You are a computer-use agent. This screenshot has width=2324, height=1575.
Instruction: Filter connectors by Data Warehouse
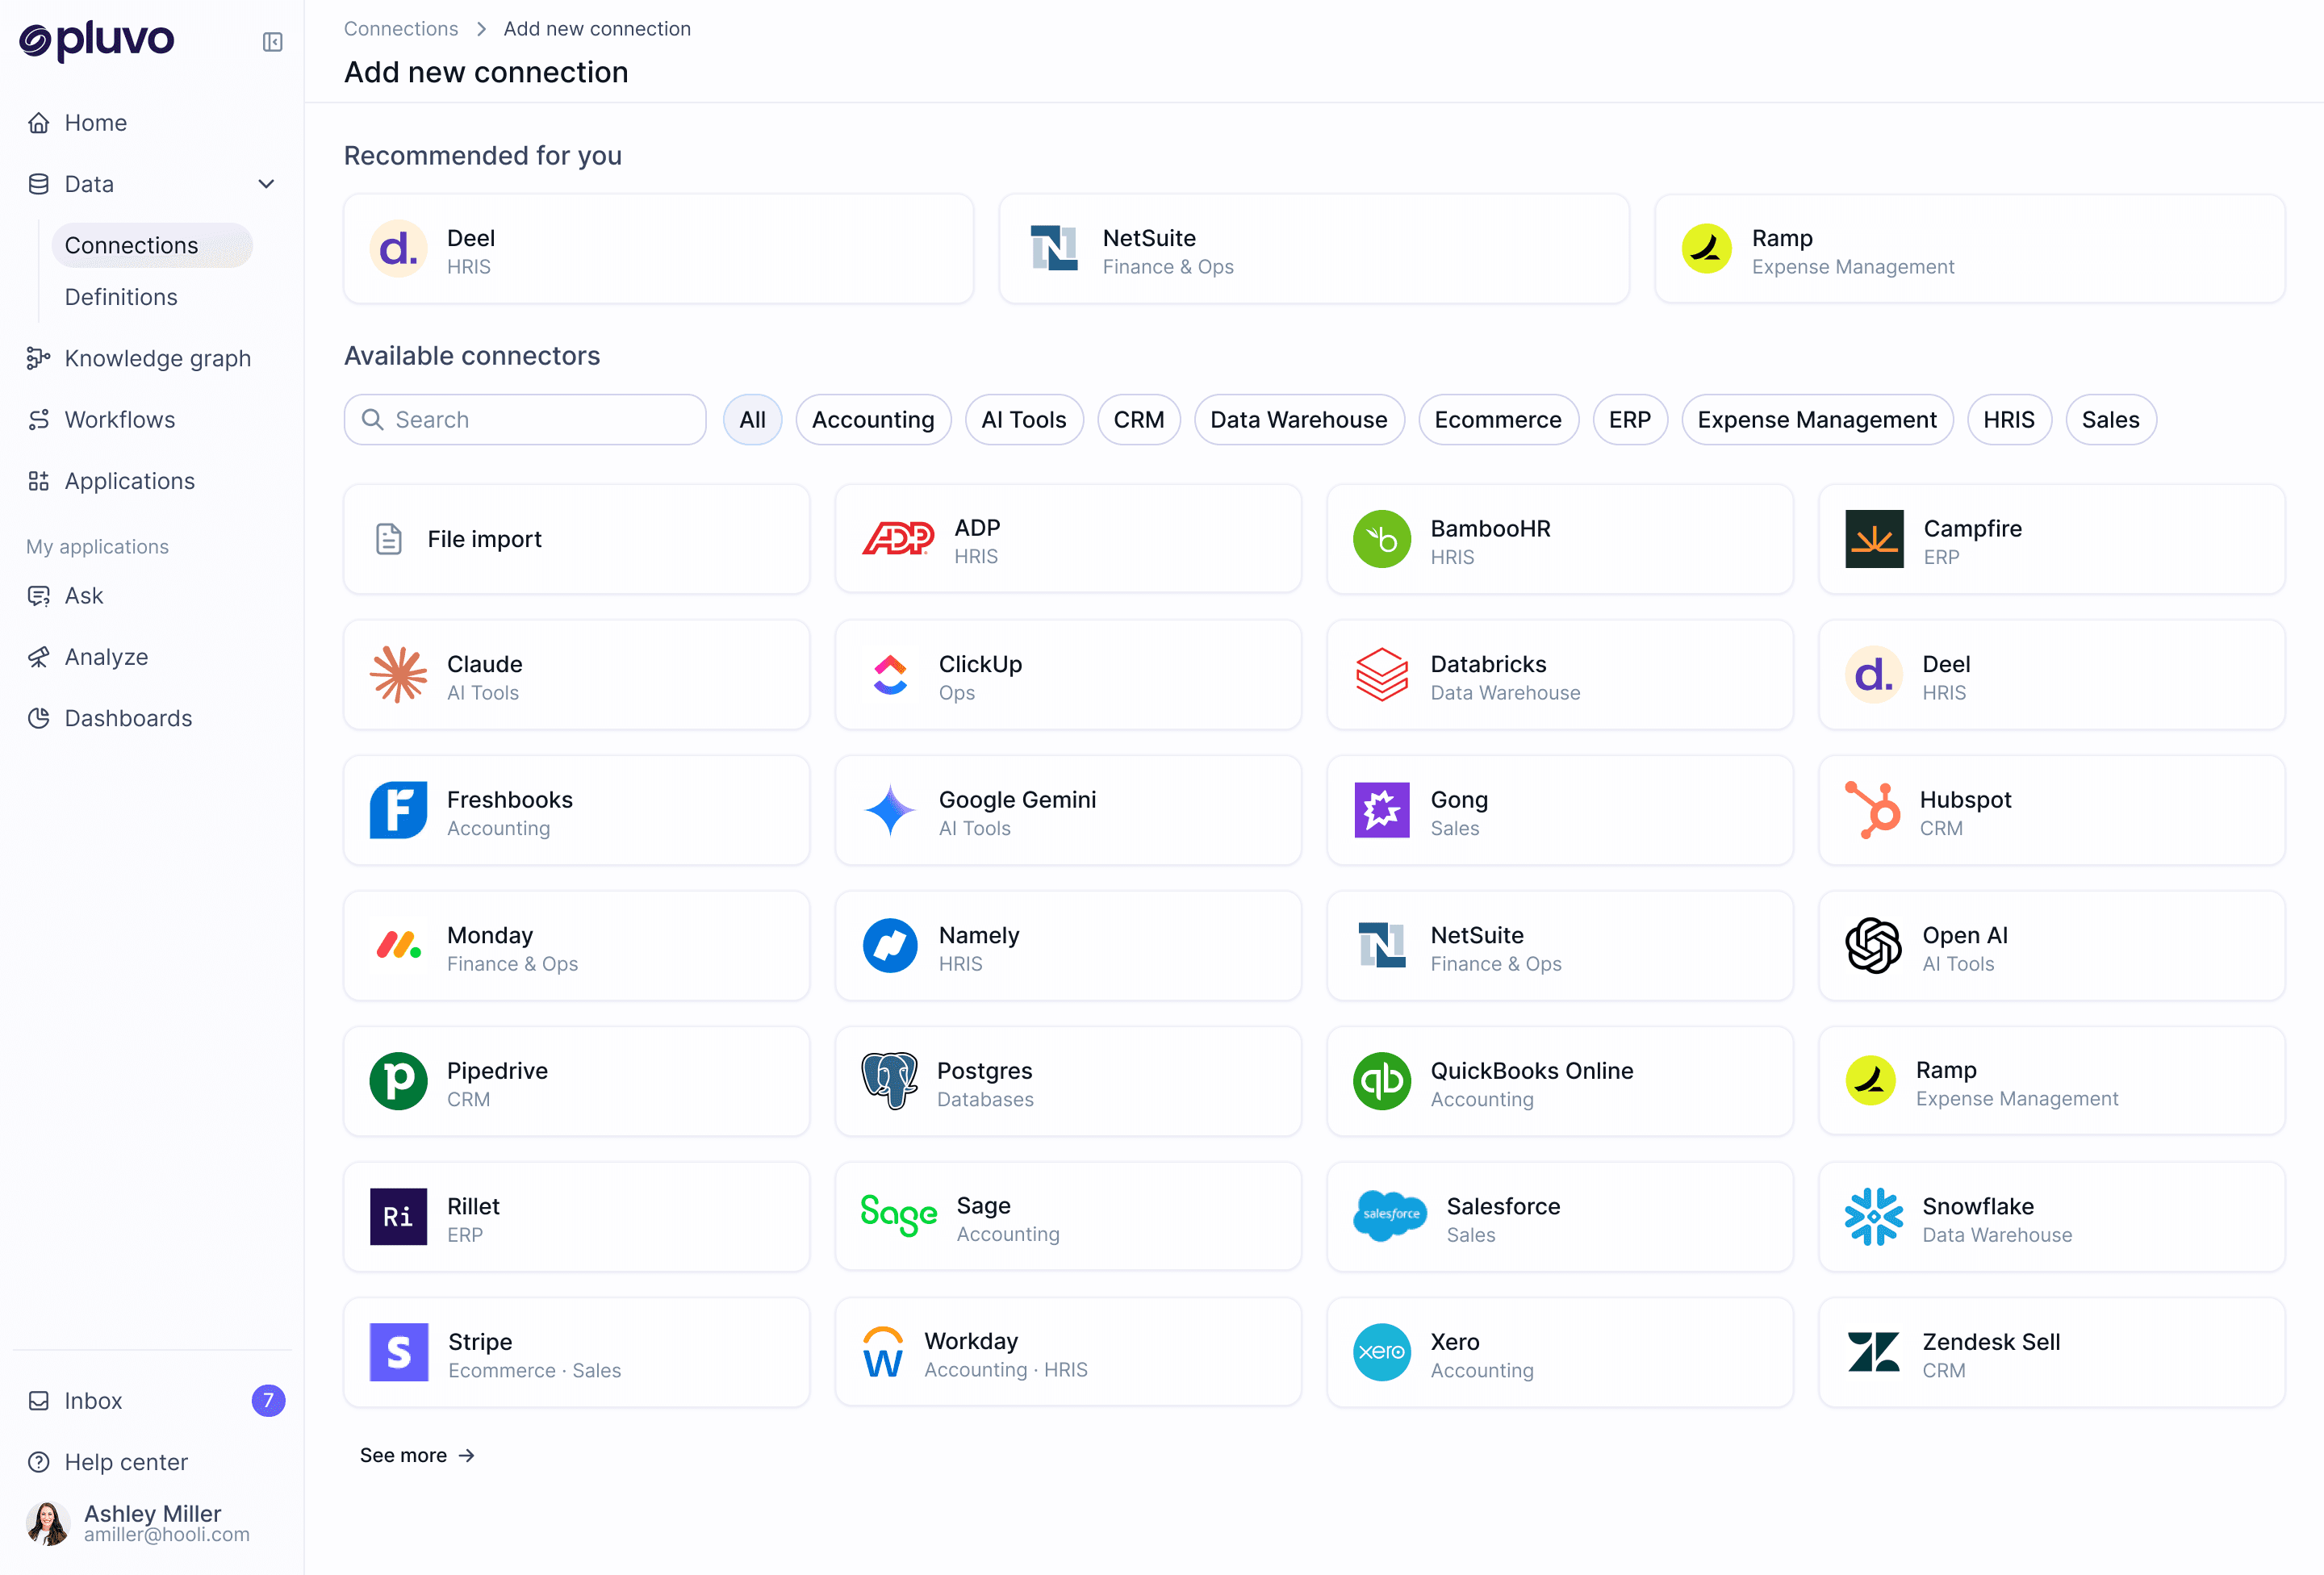pos(1299,420)
